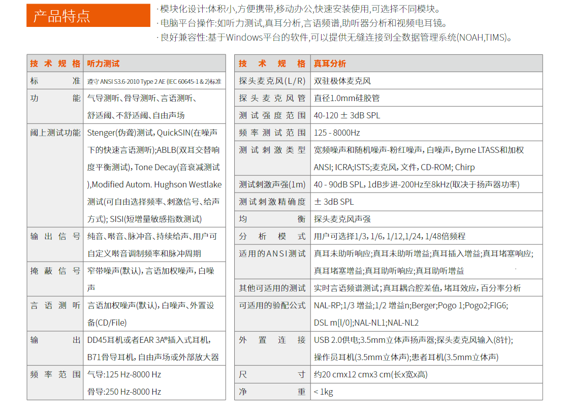Select the 骨导:250 Hz-8000 Hz line
This screenshot has height=415, width=569.
tap(124, 392)
